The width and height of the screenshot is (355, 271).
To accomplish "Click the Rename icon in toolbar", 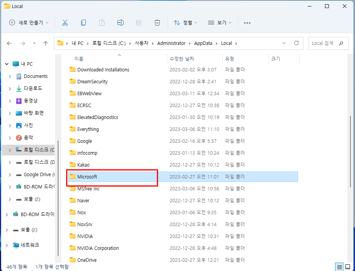I will click(120, 23).
